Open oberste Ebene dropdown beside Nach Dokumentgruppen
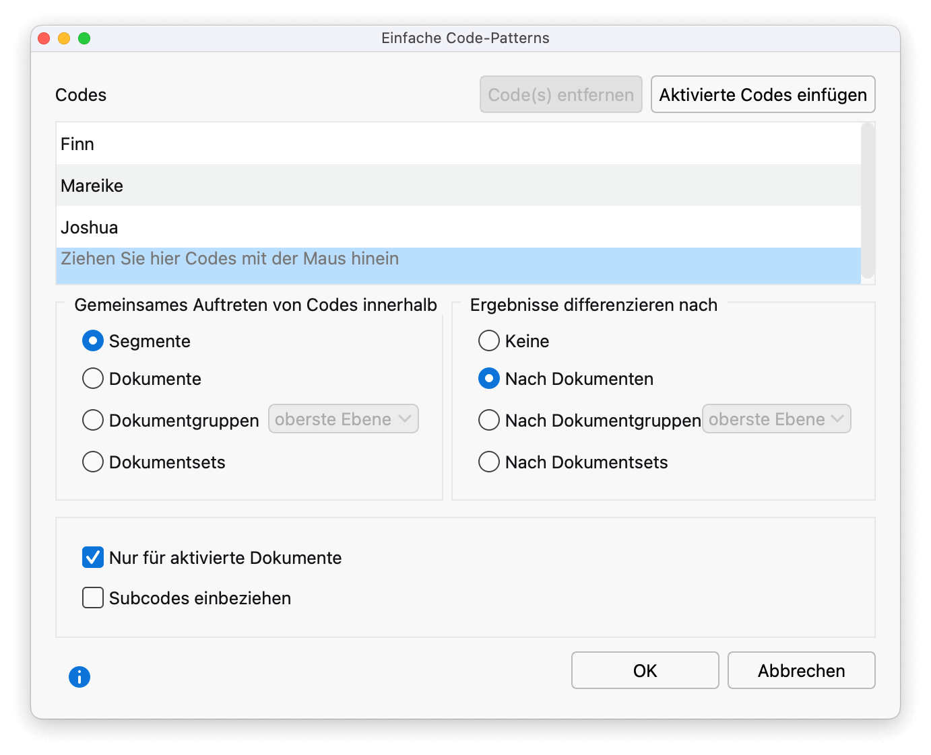This screenshot has height=755, width=931. point(777,419)
